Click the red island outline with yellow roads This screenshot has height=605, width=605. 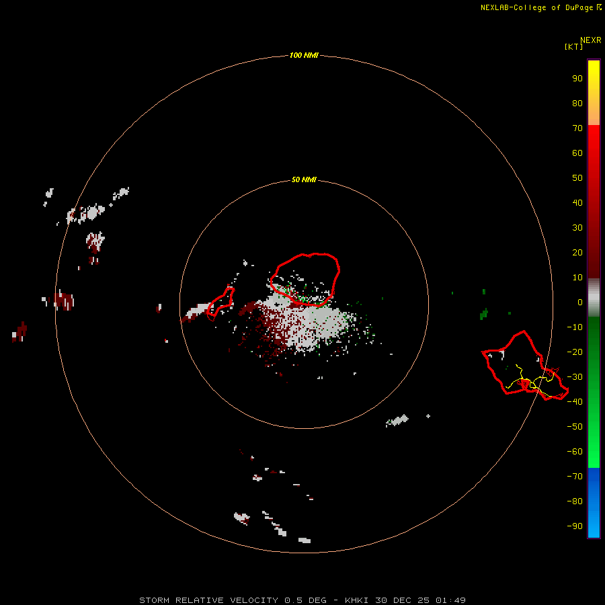pyautogui.click(x=525, y=366)
